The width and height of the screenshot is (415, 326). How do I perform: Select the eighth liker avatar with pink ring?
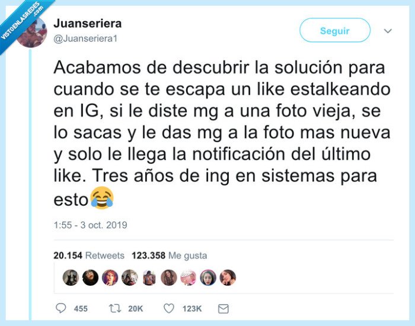click(208, 277)
